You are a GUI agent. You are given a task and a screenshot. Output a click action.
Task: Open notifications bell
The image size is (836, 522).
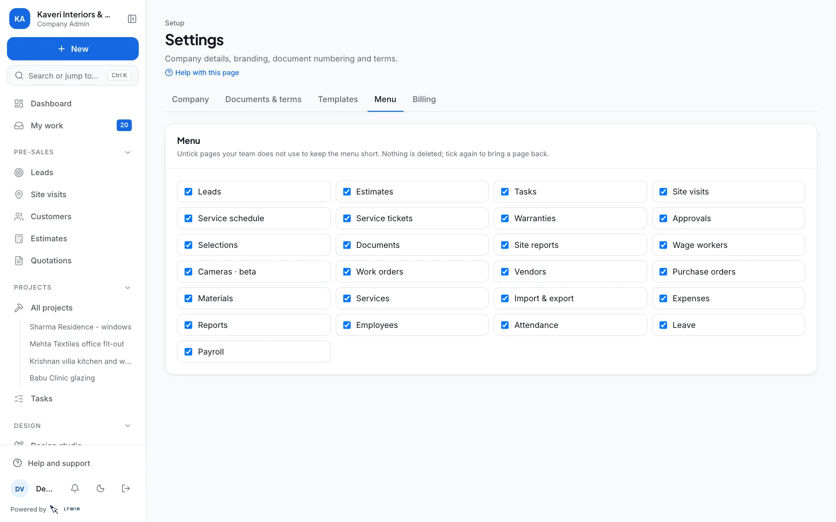tap(75, 488)
